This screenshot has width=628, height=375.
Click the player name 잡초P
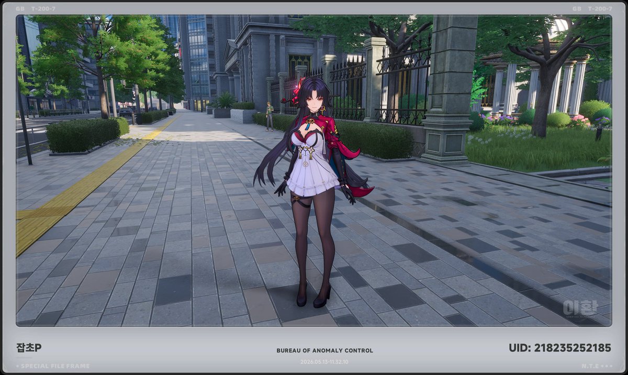(29, 348)
